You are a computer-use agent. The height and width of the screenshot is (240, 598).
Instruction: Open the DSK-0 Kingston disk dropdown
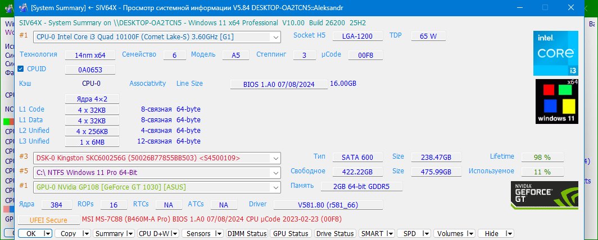pos(275,158)
